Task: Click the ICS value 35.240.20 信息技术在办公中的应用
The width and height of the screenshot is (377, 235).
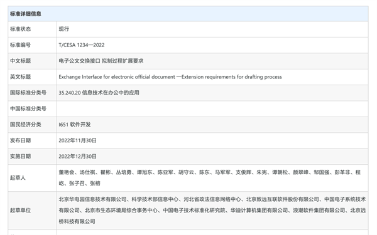Action: pyautogui.click(x=99, y=93)
